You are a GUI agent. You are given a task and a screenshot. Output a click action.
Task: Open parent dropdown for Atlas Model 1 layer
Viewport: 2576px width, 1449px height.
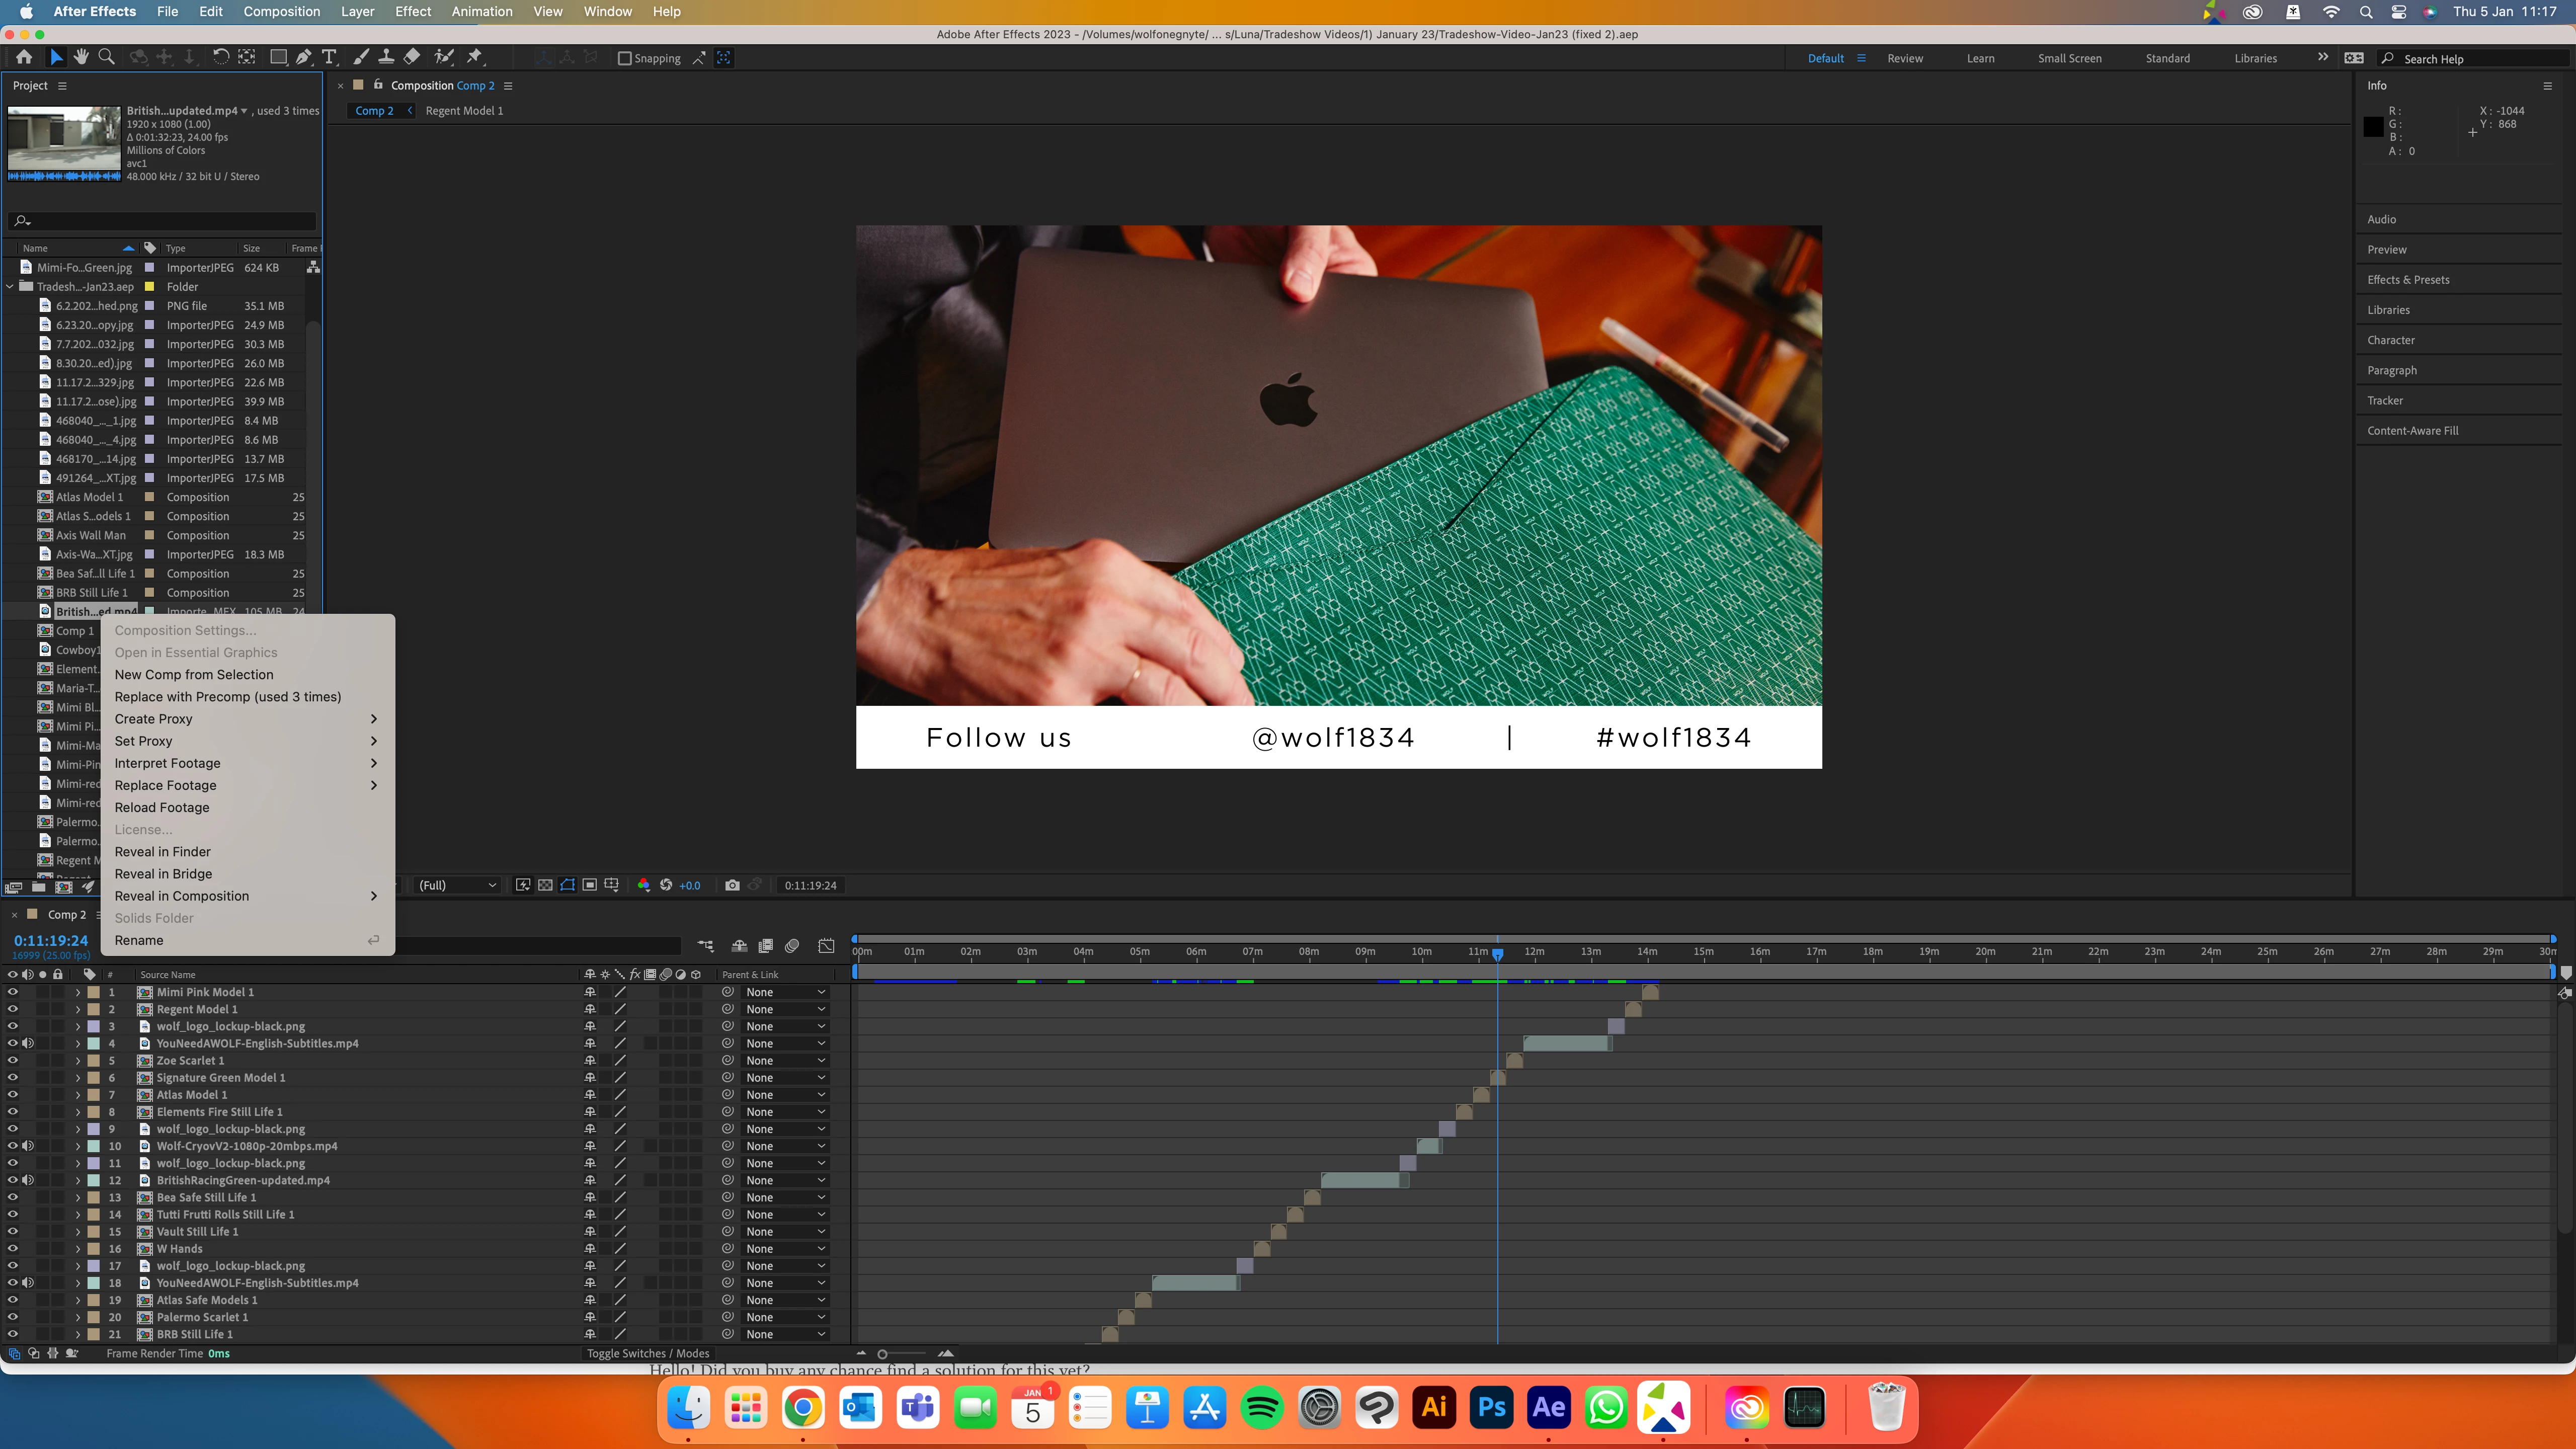pyautogui.click(x=786, y=1095)
